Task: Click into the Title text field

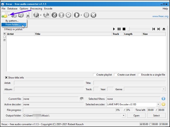Action: [130, 83]
